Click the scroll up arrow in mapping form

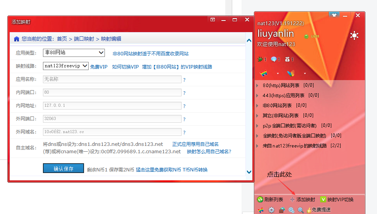(x=249, y=40)
